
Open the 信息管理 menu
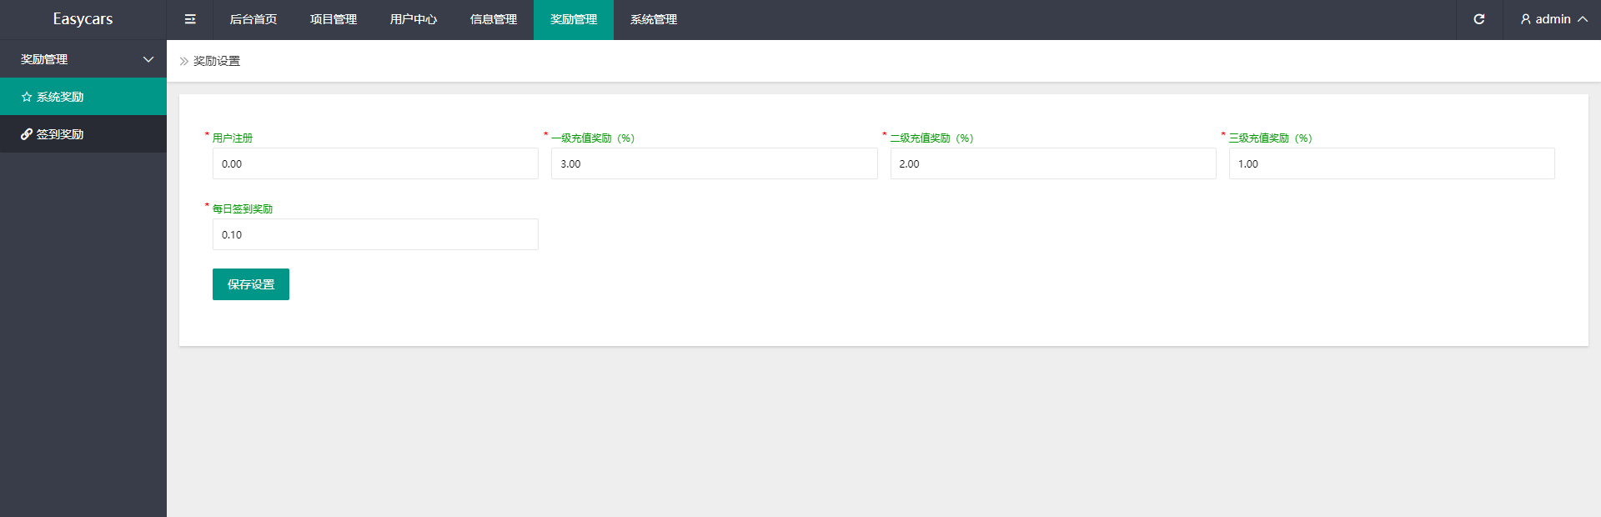click(494, 19)
